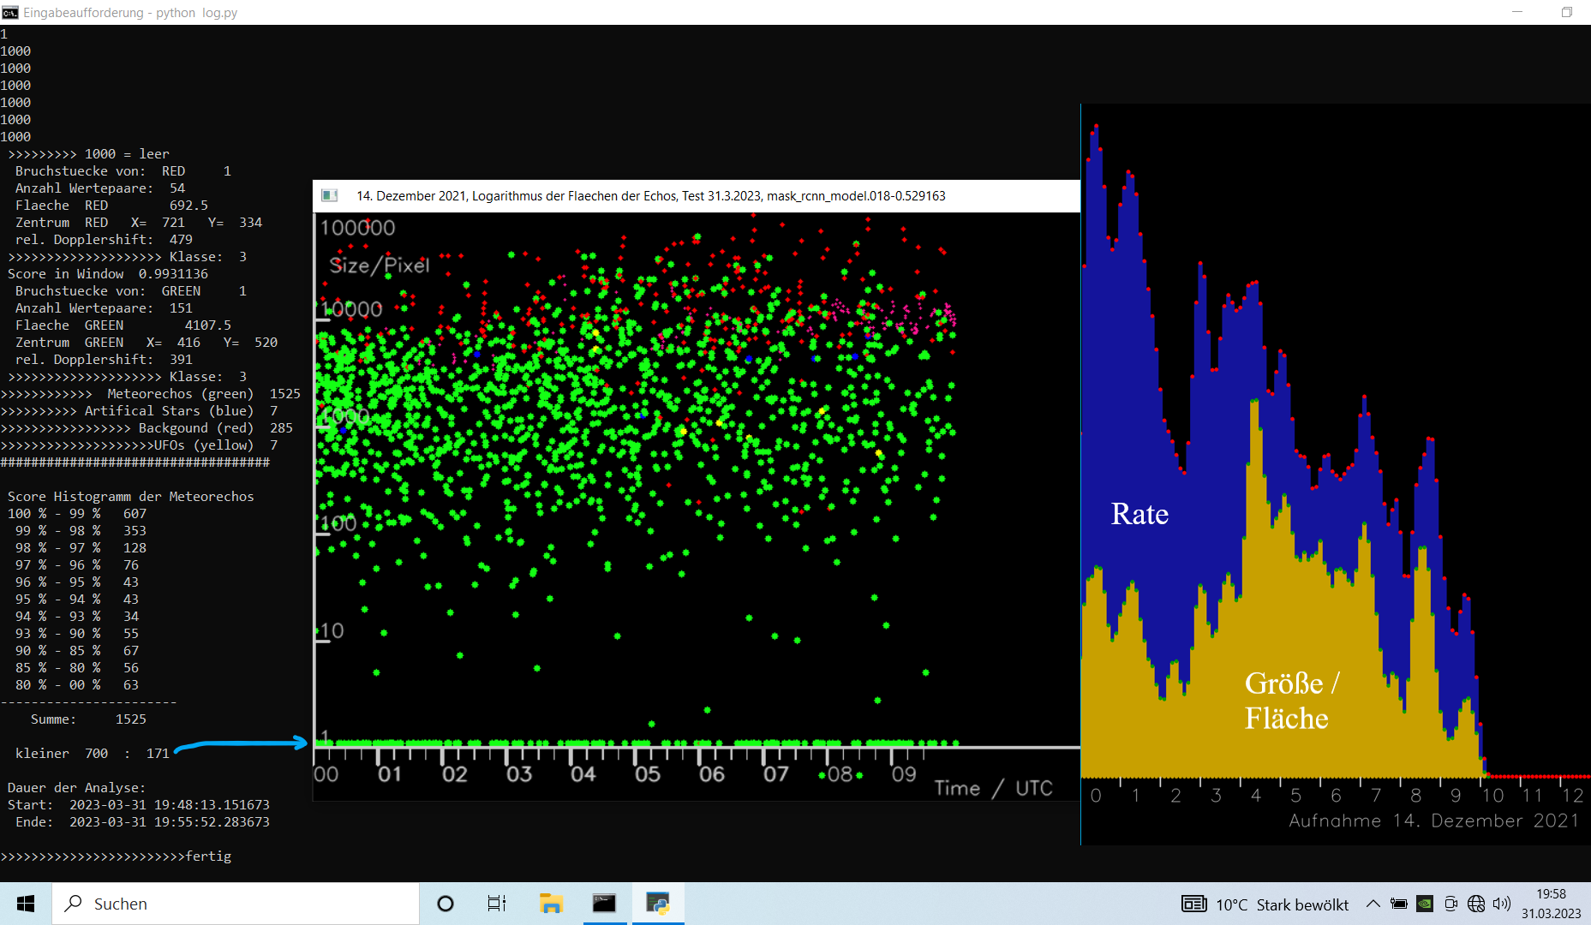The width and height of the screenshot is (1591, 925).
Task: Click the 'Score in Window 0.9931136' line
Action: click(x=108, y=274)
